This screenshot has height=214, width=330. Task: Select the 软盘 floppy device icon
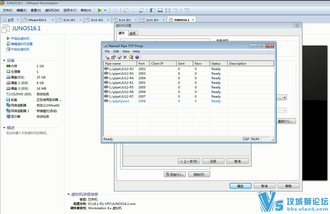(x=8, y=100)
